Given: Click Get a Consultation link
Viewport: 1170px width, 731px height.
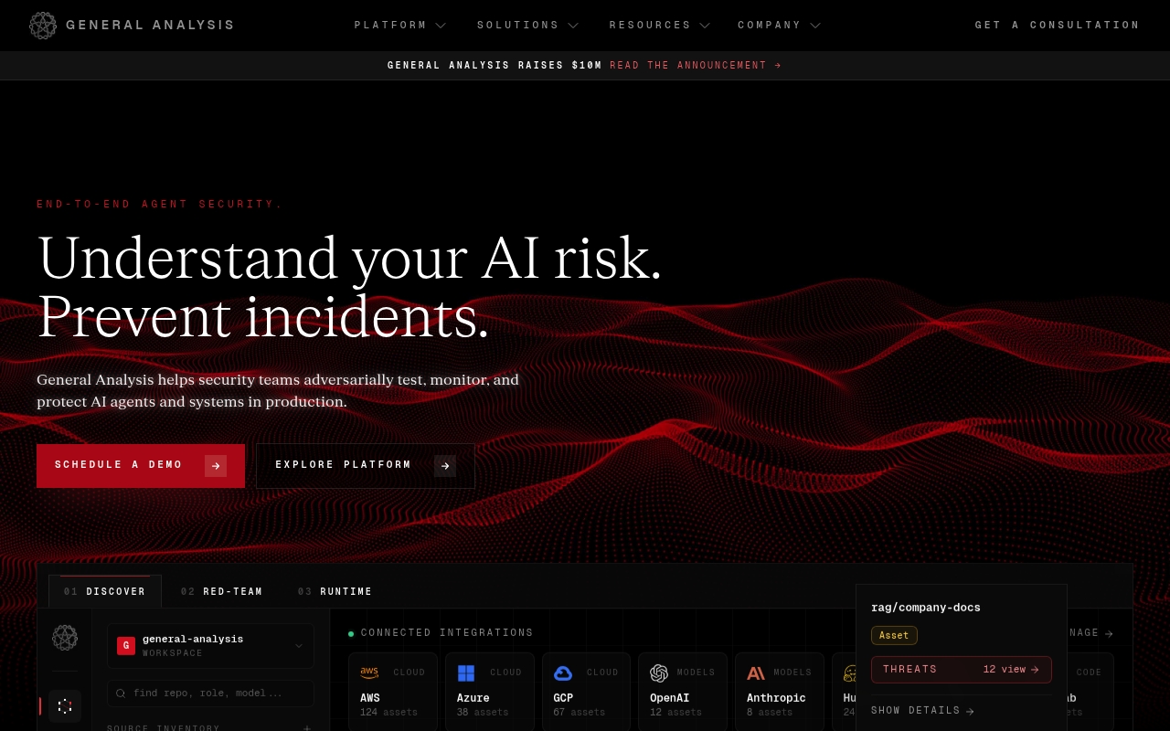Looking at the screenshot, I should pyautogui.click(x=1058, y=26).
